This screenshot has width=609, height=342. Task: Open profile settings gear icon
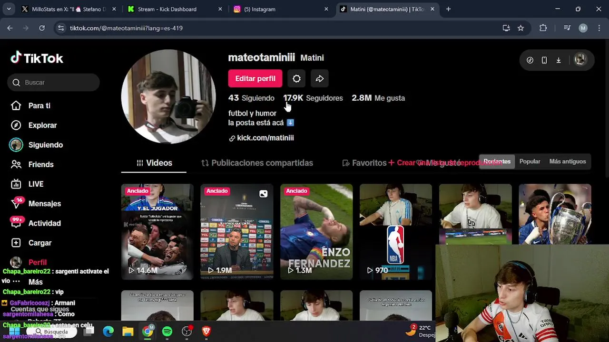(x=296, y=78)
